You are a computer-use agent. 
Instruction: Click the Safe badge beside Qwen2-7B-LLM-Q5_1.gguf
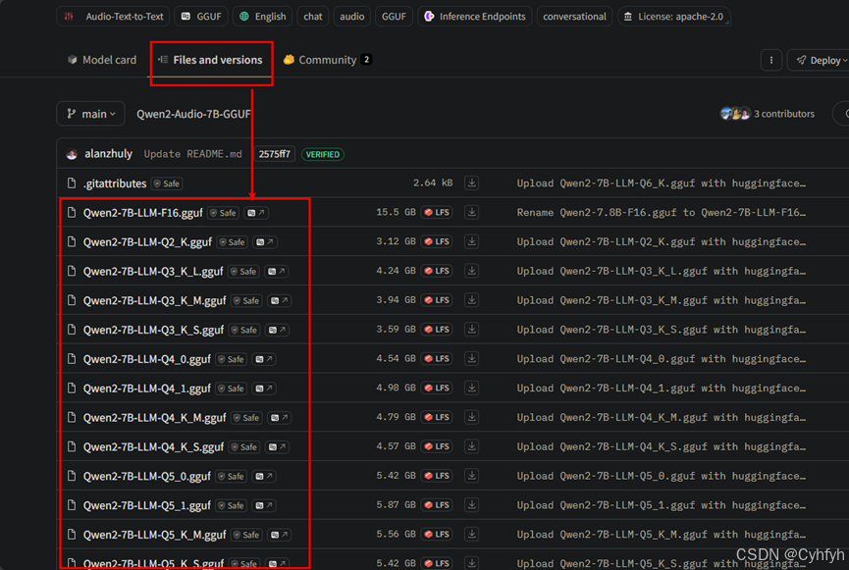[x=232, y=505]
